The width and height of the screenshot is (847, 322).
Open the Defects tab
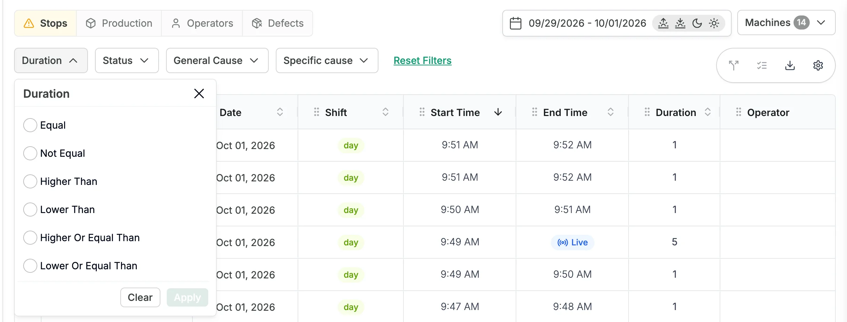[x=278, y=23]
